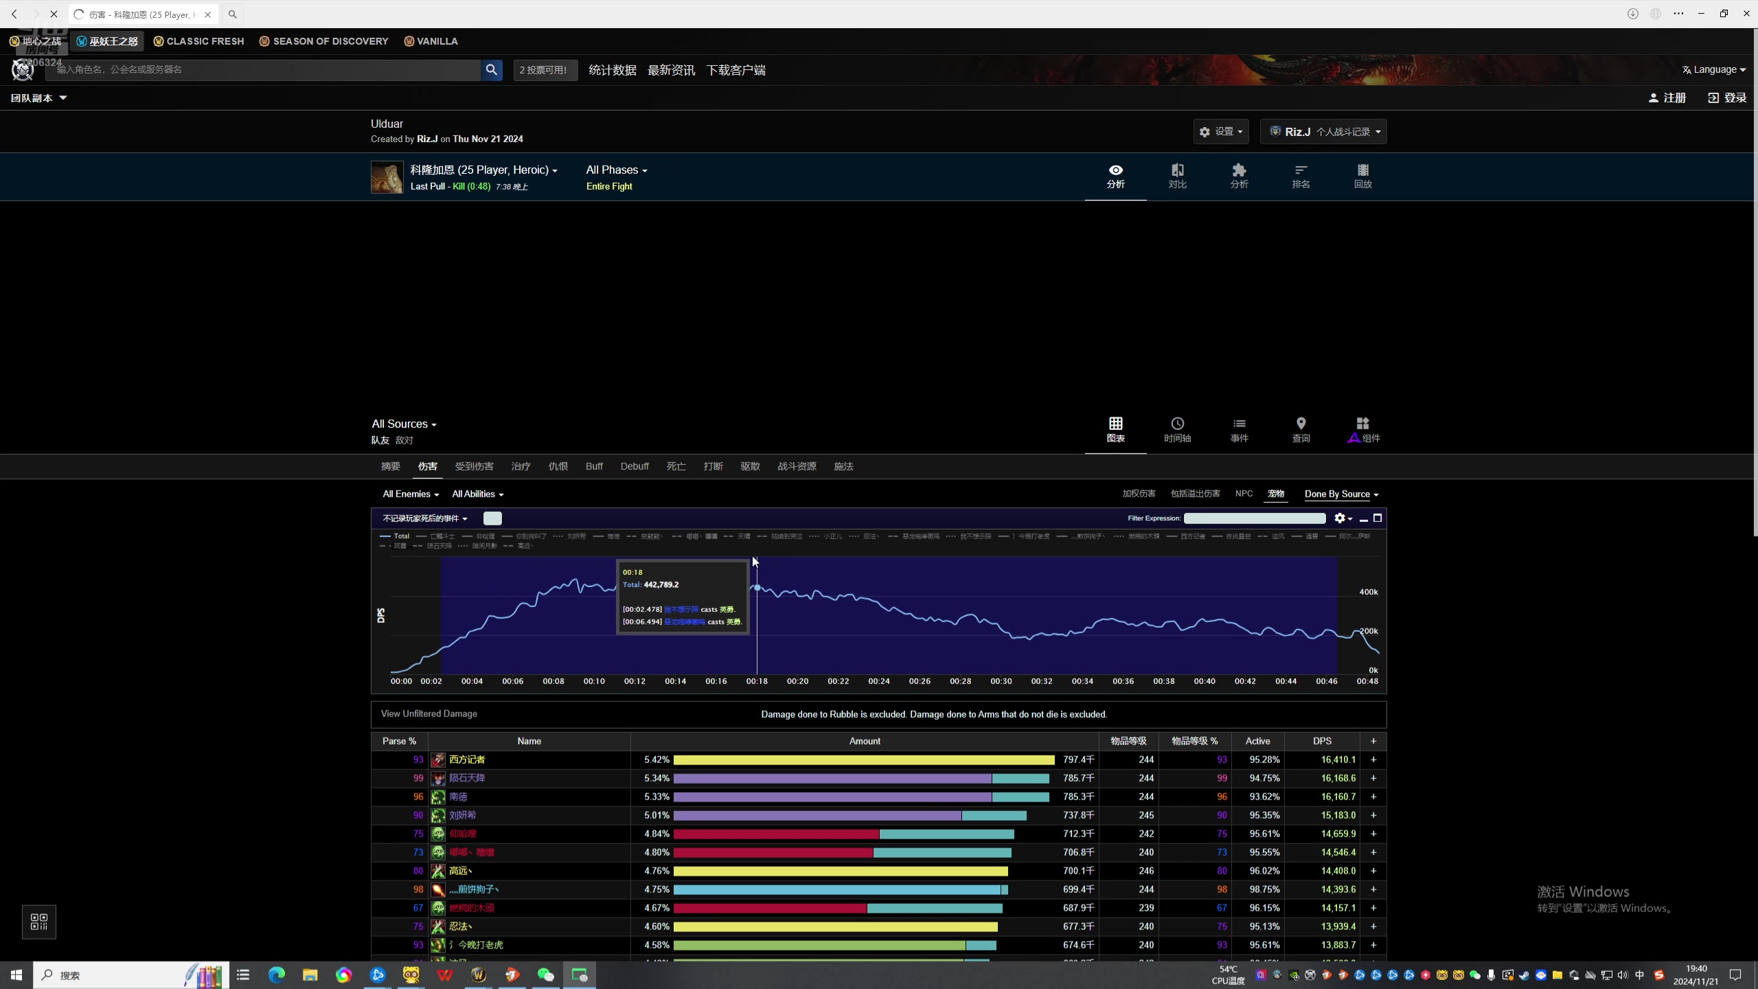Switch to the 治疗 healing tab
The height and width of the screenshot is (989, 1758).
(x=521, y=466)
